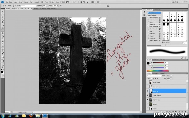Click the Hand tool in the application bar
189x118 pixels.
click(x=81, y=2)
